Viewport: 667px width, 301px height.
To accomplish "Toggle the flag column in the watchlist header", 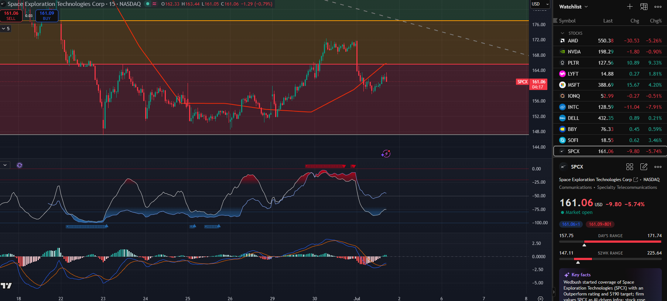I will click(x=555, y=21).
